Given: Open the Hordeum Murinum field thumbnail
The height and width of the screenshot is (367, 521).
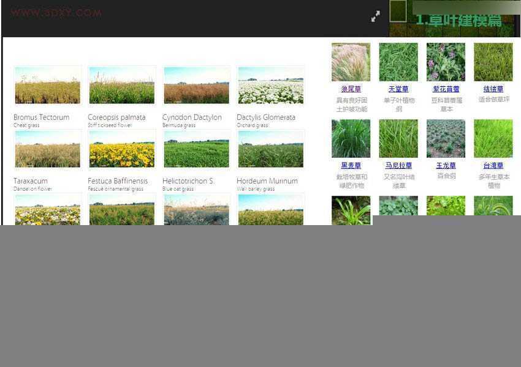Looking at the screenshot, I should [x=271, y=149].
